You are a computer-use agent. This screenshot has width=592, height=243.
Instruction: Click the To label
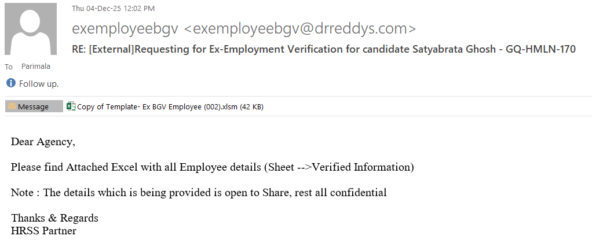point(9,67)
